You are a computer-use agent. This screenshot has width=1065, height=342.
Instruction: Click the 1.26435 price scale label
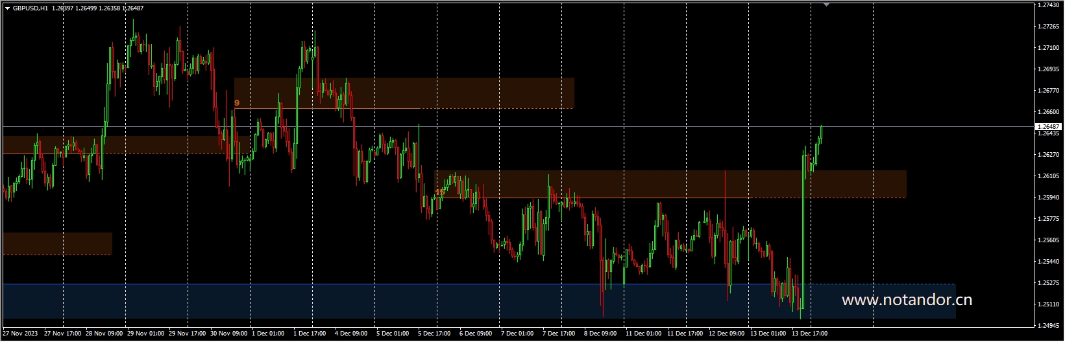[1049, 133]
